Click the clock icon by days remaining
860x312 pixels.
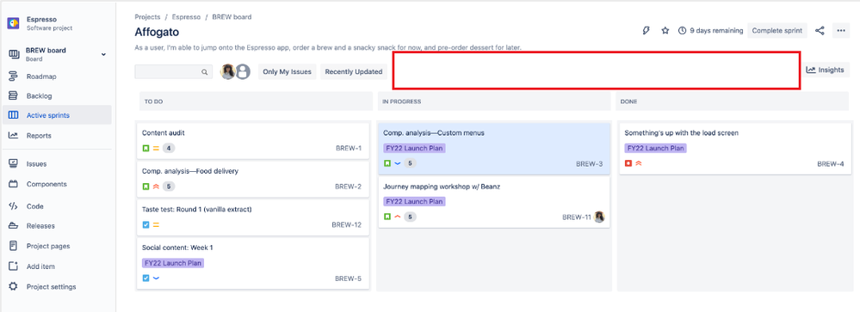pos(683,31)
